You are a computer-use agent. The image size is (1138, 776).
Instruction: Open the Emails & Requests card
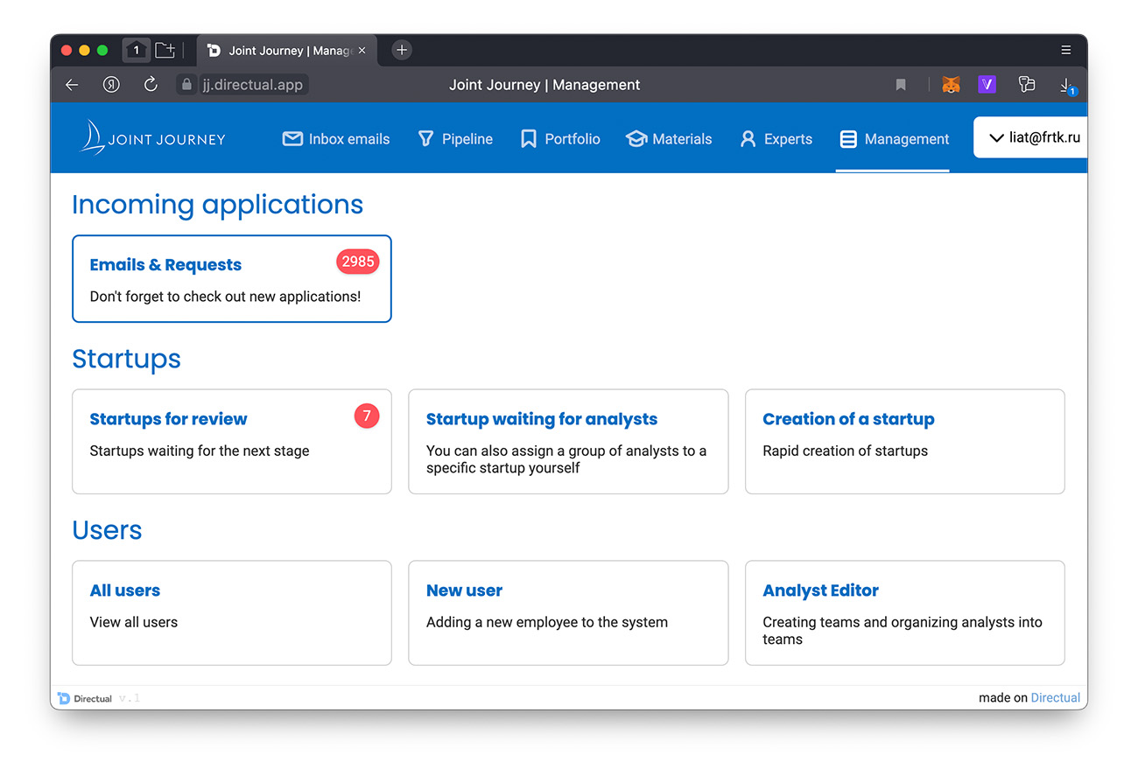(231, 279)
